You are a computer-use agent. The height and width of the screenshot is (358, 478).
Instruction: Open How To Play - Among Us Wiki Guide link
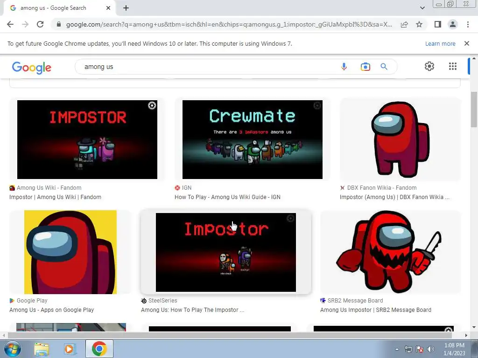point(227,197)
